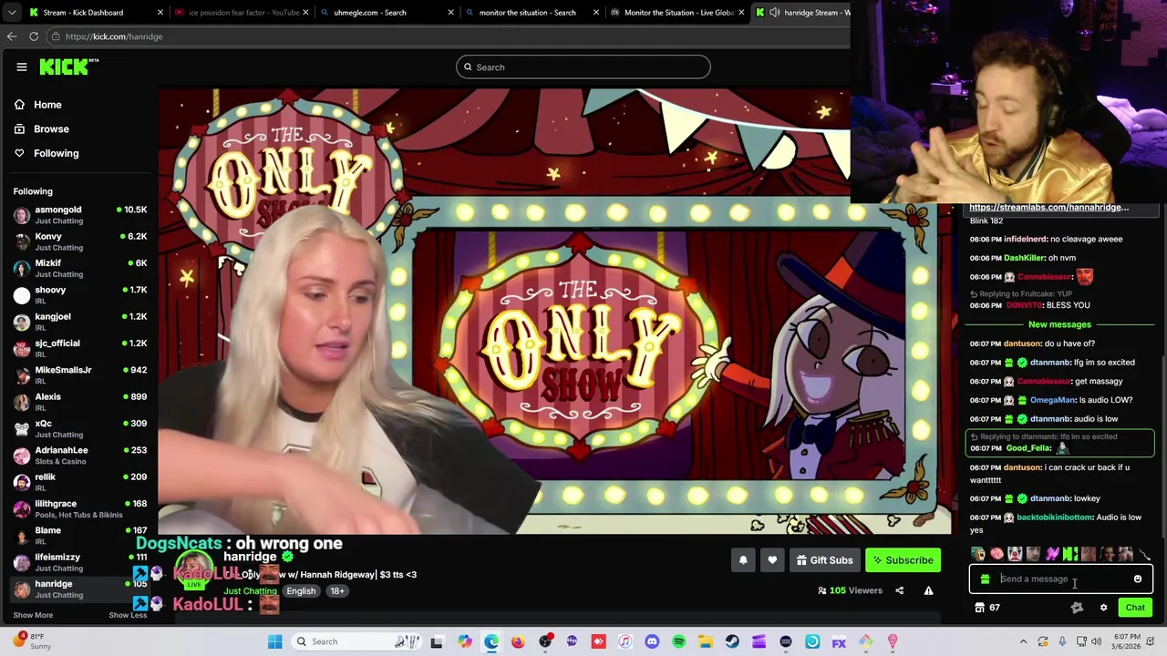Expand following list with Show More

(33, 615)
